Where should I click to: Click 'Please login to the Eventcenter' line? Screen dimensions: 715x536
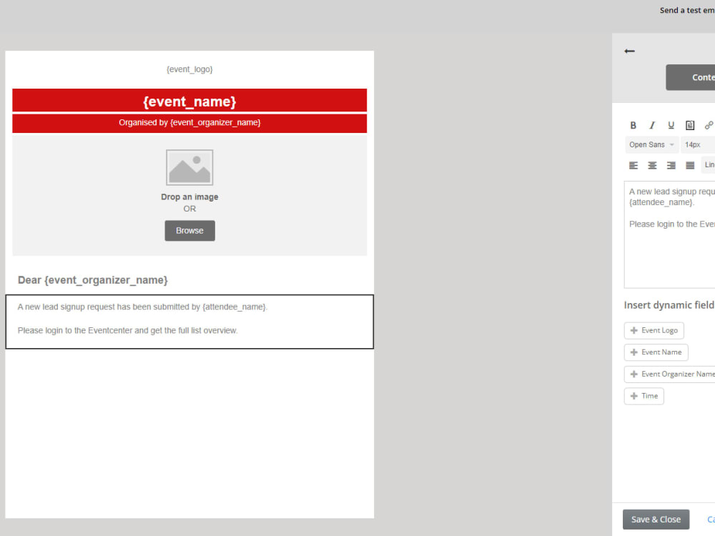[128, 330]
